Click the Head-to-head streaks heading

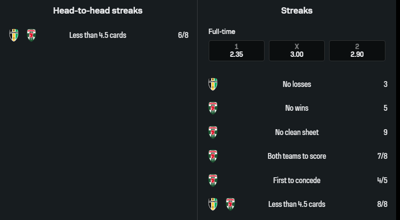click(x=98, y=10)
